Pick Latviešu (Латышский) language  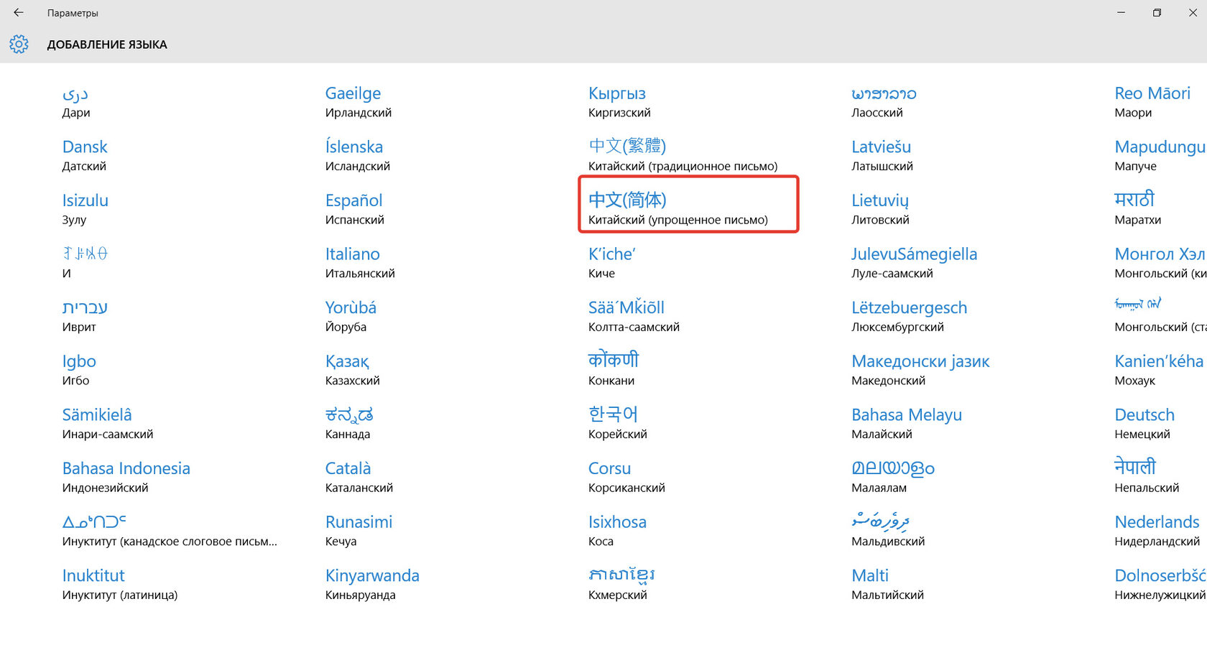point(882,156)
